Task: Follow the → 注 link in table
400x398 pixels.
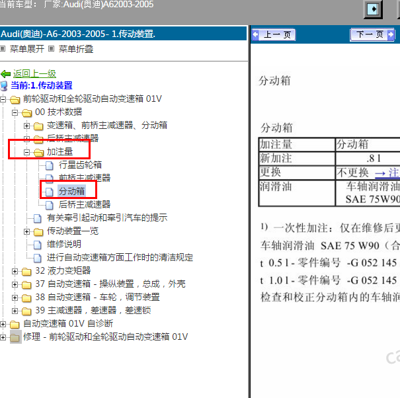Action: tap(387, 173)
